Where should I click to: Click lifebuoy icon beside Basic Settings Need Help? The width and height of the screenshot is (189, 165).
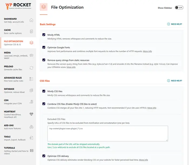tap(168, 24)
